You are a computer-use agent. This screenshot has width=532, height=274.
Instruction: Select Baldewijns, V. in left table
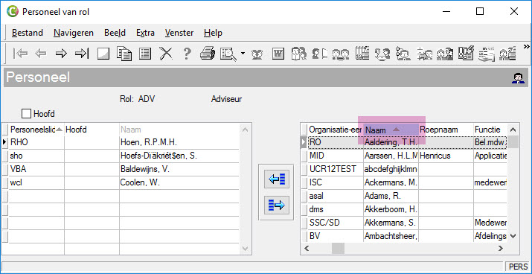(x=179, y=169)
